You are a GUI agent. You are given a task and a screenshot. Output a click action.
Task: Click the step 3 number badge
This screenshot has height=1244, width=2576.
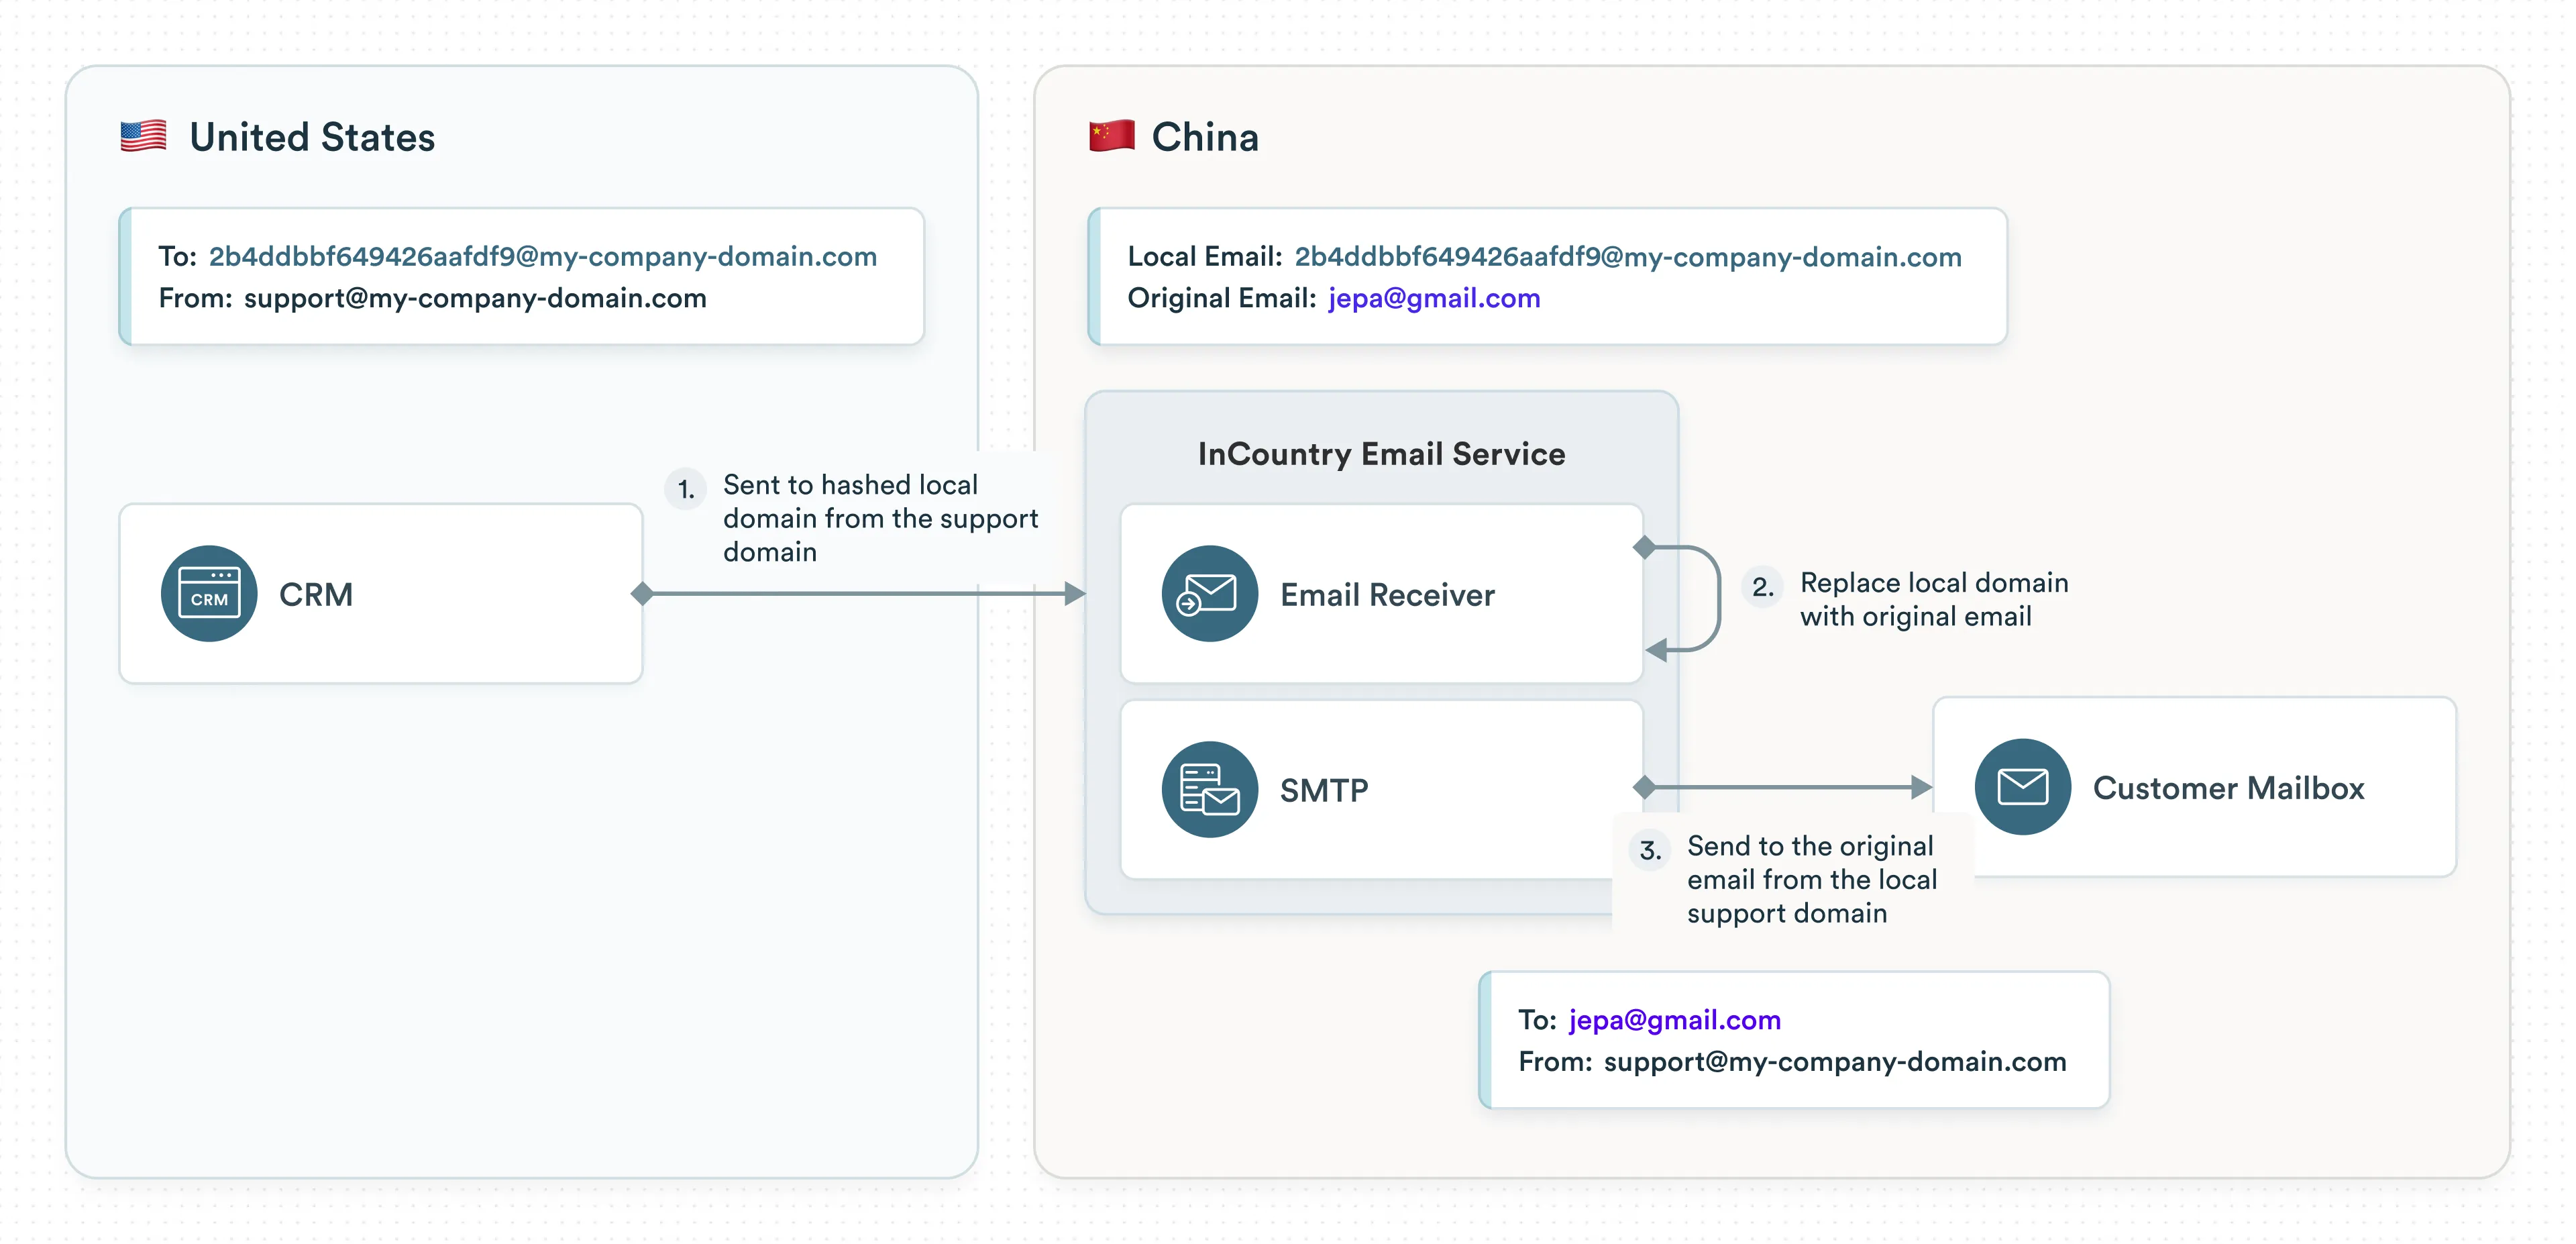(1650, 850)
